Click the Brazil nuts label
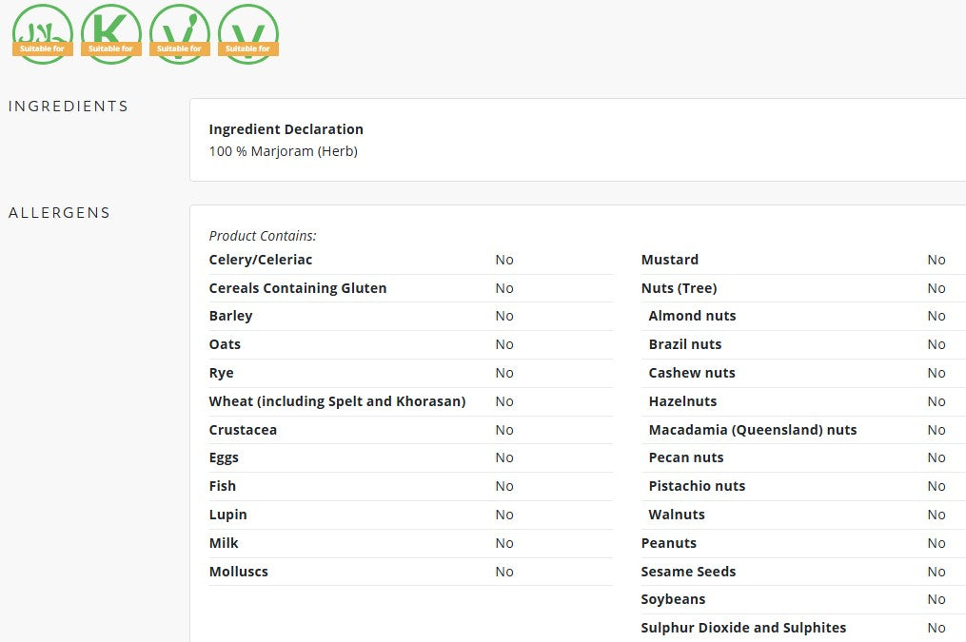 [685, 344]
